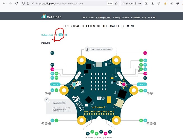
Task: Switch to the V1 version
Action: pos(66,35)
